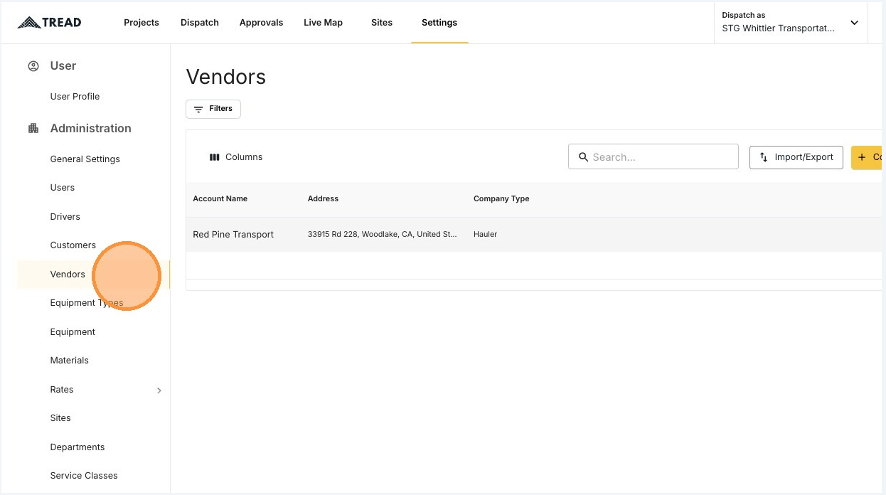Focus the vendor Search field
This screenshot has height=495, width=886.
click(653, 156)
